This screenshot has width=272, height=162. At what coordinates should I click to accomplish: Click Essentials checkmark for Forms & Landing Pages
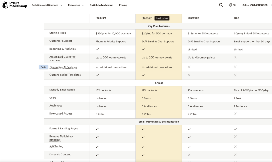[x=189, y=129]
